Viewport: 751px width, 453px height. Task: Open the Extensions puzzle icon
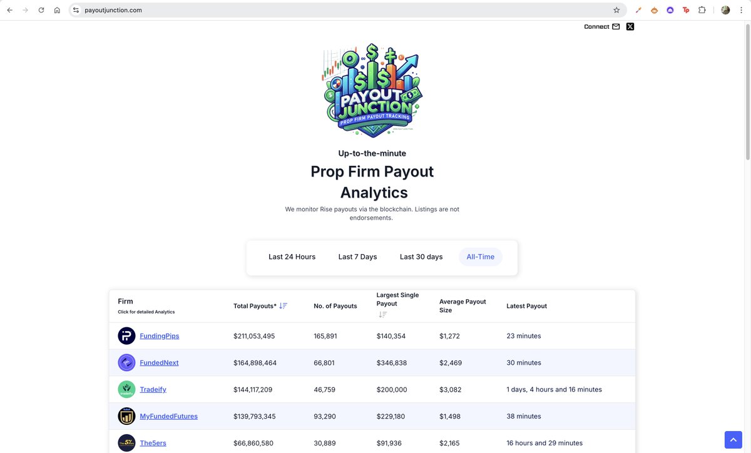pyautogui.click(x=702, y=10)
